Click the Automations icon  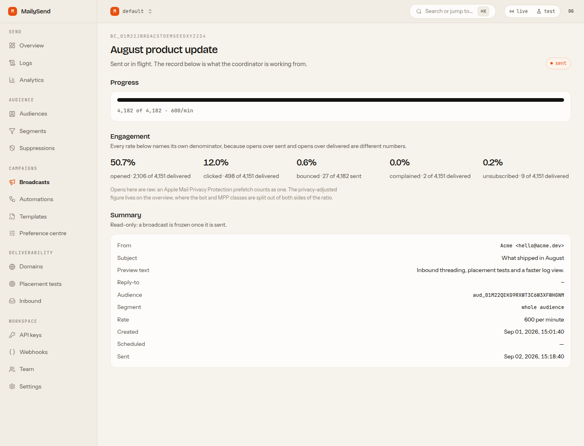(12, 199)
